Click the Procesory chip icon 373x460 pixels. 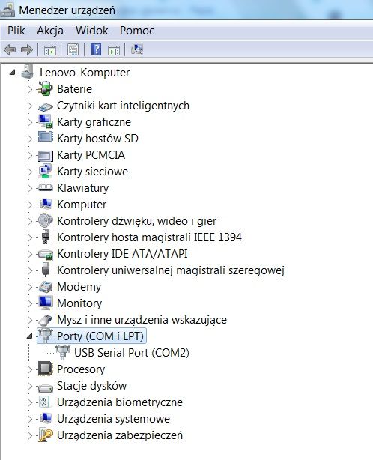point(46,369)
